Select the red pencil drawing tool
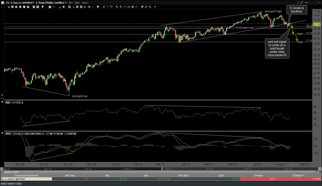 pyautogui.click(x=50, y=7)
